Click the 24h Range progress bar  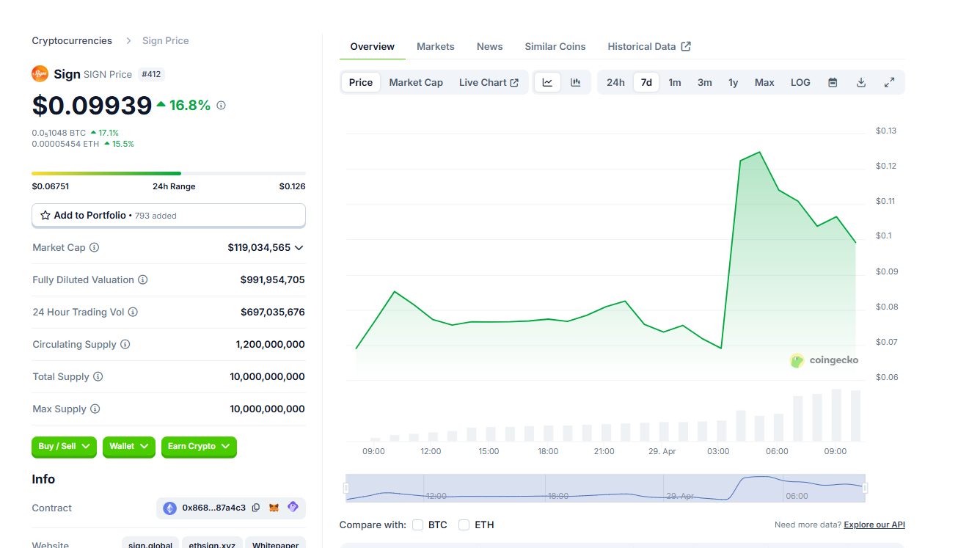[169, 173]
